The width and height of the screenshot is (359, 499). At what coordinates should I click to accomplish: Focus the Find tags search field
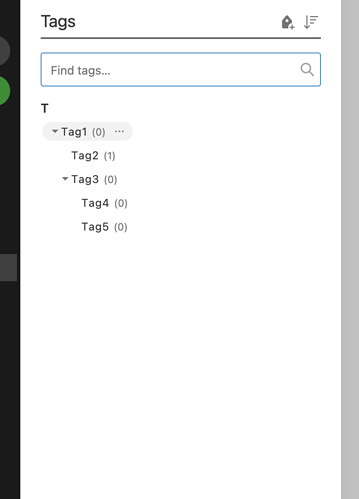tap(180, 70)
